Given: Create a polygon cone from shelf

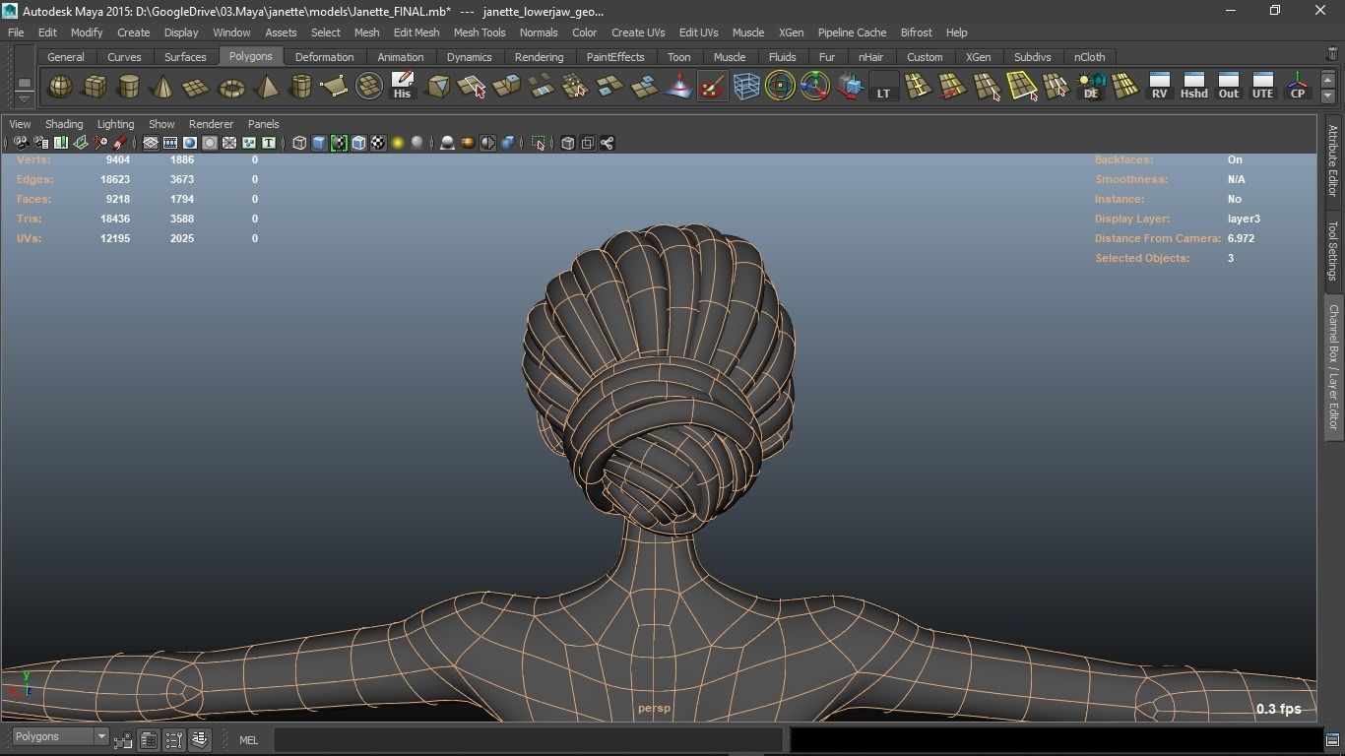Looking at the screenshot, I should tap(162, 87).
